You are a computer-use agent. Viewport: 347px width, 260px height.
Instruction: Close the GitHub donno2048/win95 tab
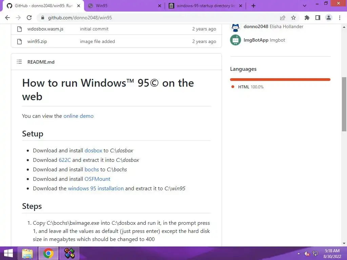[79, 6]
